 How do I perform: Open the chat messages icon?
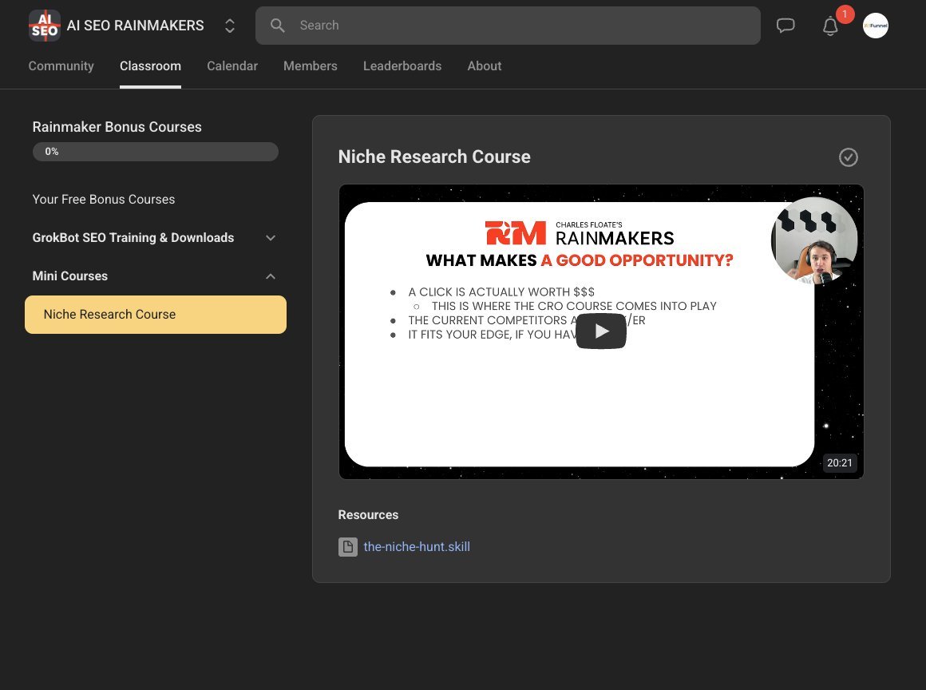point(786,26)
